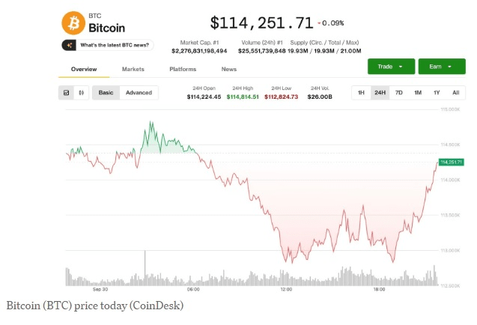Select the 1Y time range
Screen dimensions: 477x325
point(437,93)
